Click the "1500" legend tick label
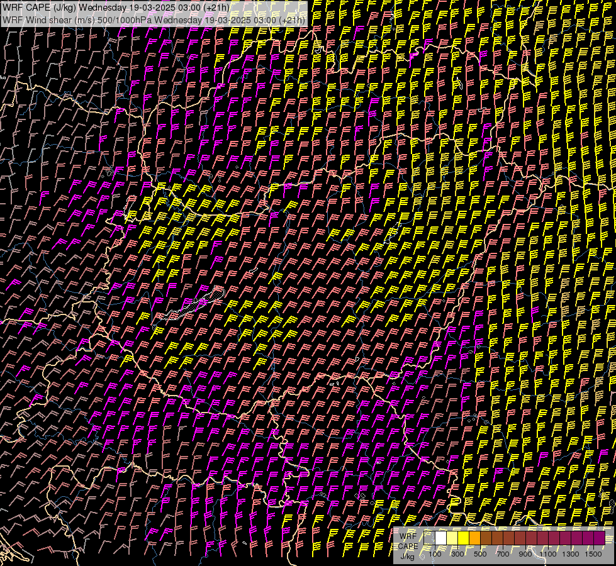 593,554
